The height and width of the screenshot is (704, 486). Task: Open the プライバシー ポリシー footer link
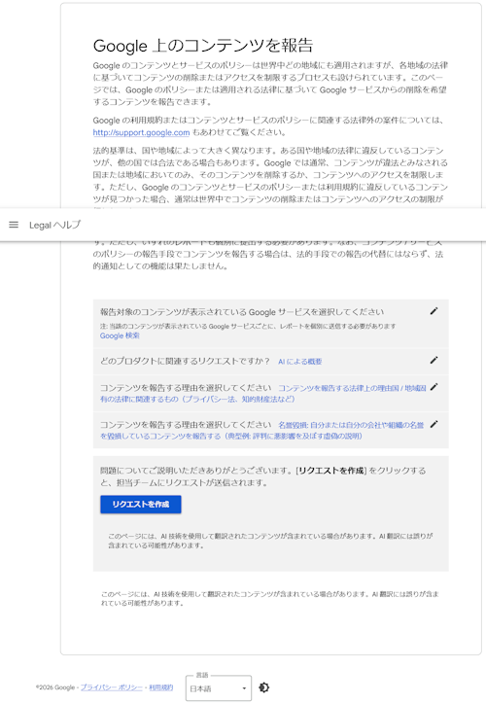[x=111, y=687]
